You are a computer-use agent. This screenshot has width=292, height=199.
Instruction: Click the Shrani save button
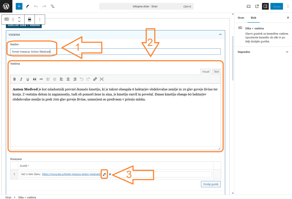(277, 6)
